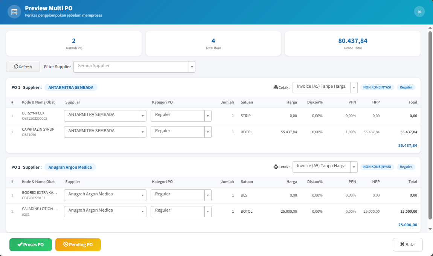Click the Pending PO button

click(x=78, y=245)
